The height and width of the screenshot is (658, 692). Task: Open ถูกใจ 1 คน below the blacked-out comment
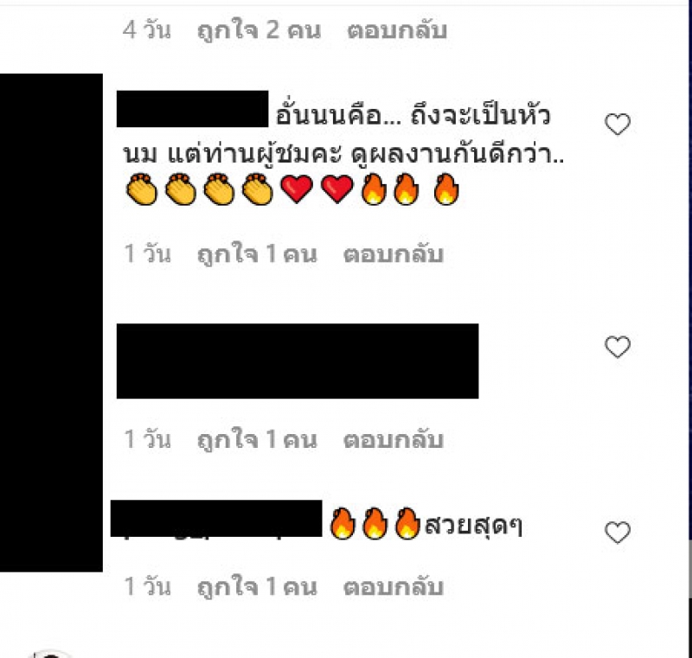[x=257, y=440]
